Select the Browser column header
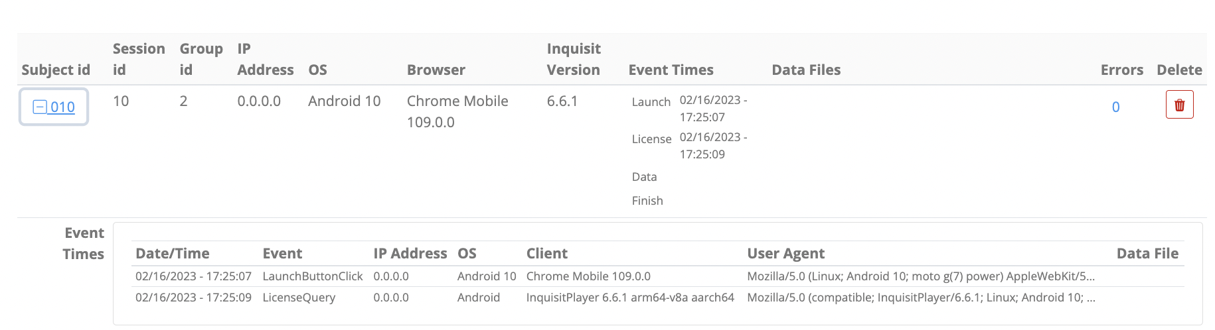Image resolution: width=1215 pixels, height=330 pixels. pos(436,70)
